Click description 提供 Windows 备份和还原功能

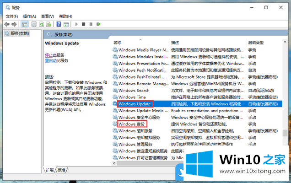(x=199, y=124)
